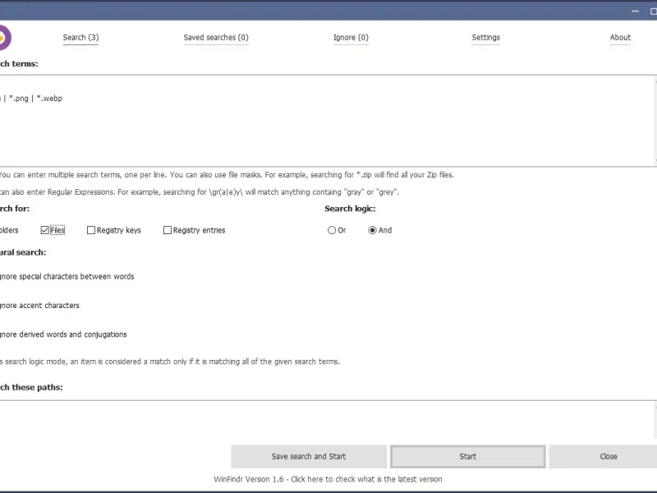This screenshot has height=493, width=657.
Task: Click the Start button
Action: coord(467,457)
